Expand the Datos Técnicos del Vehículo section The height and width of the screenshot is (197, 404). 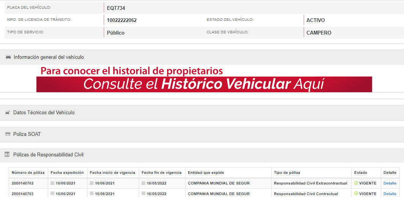[44, 113]
